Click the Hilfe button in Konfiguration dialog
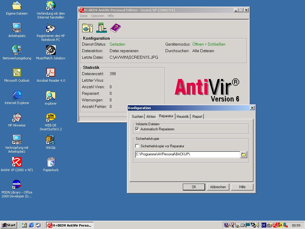Viewport: 305px width, 229px height. pos(242,187)
